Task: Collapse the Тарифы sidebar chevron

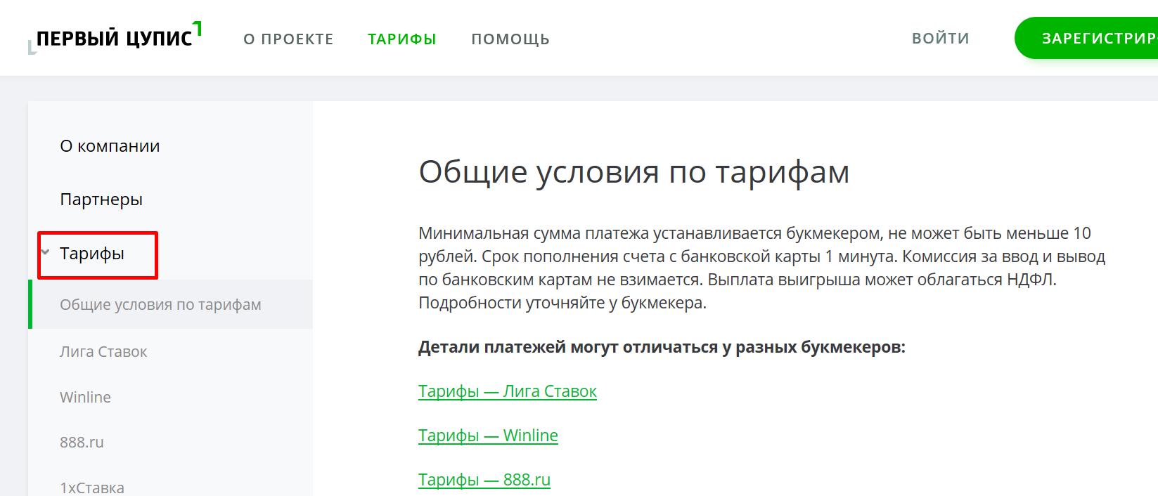Action: pos(46,252)
